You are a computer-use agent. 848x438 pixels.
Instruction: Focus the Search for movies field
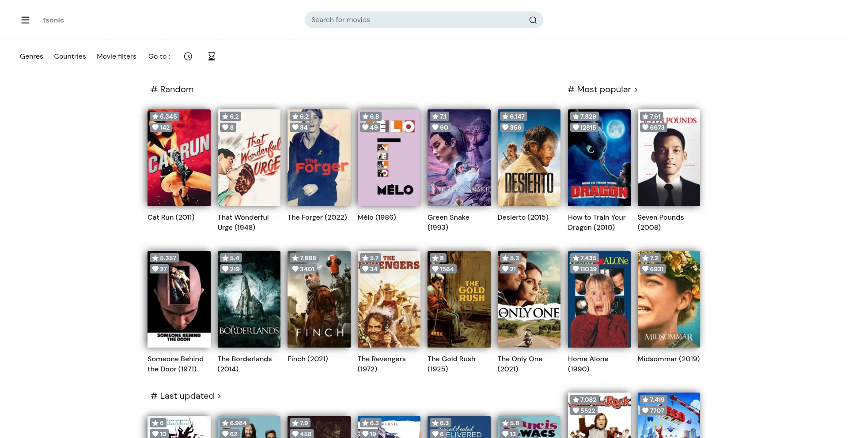(415, 20)
